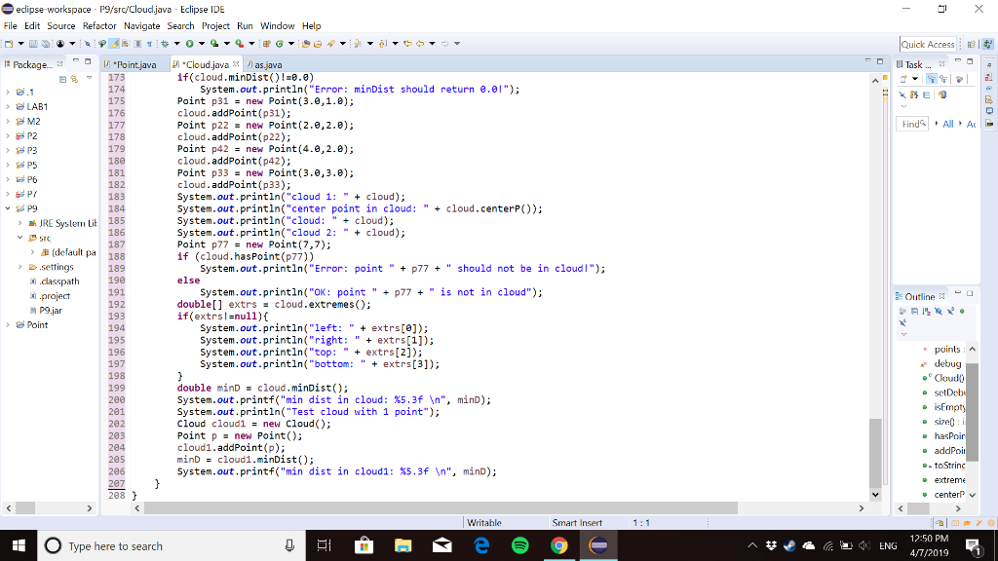Open External Tools from the toolbar
Viewport: 998px width, 561px height.
coord(238,43)
